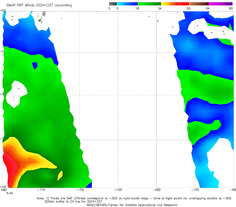236x207 pixels.
Task: Click the cyan low-wind region at bottom of right swath
Action: click(209, 179)
